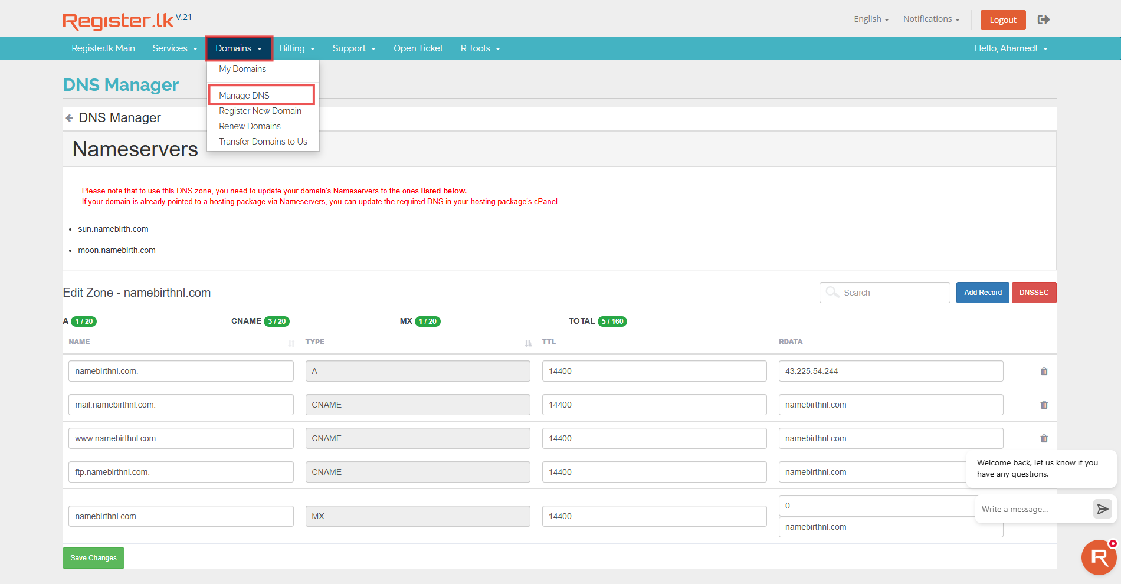Open the floating R chat widget

coord(1098,557)
